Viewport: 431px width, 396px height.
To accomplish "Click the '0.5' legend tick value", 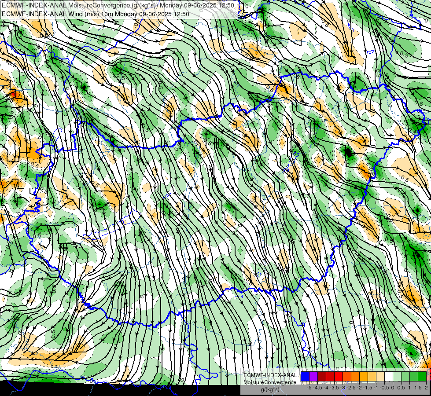I will click(x=401, y=388).
